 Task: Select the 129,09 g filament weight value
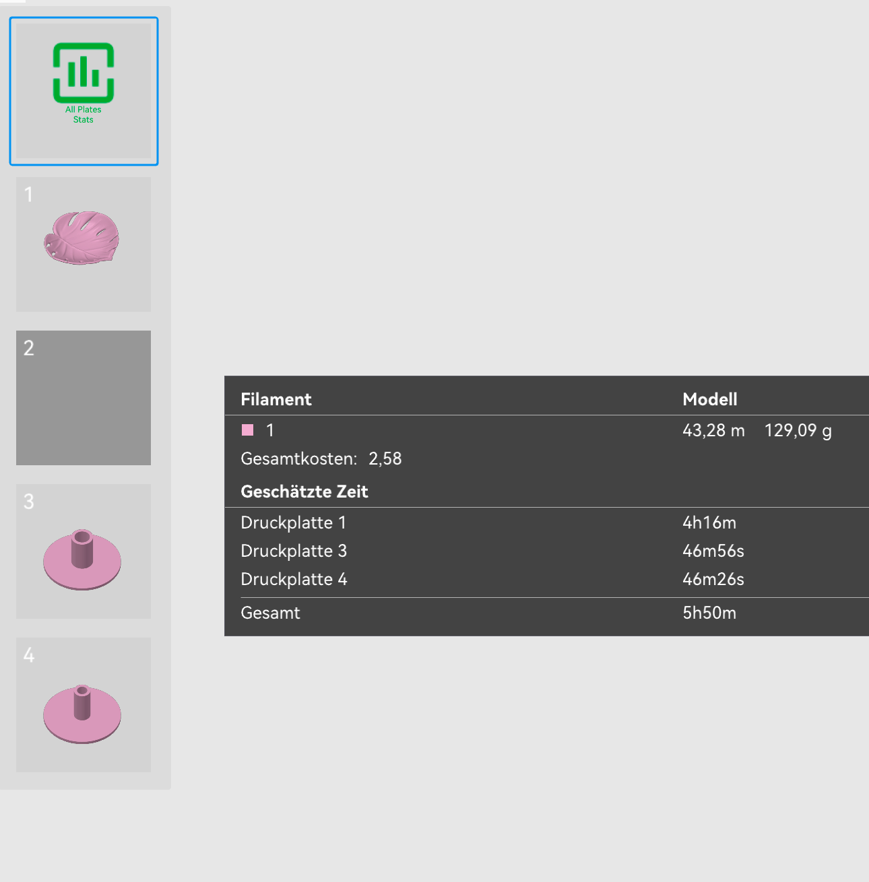pyautogui.click(x=798, y=430)
